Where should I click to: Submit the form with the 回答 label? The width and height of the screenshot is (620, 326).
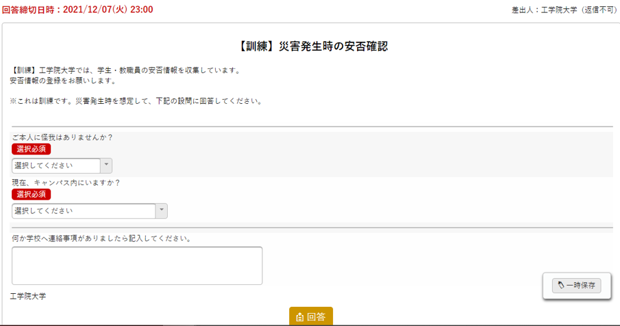[x=317, y=317]
